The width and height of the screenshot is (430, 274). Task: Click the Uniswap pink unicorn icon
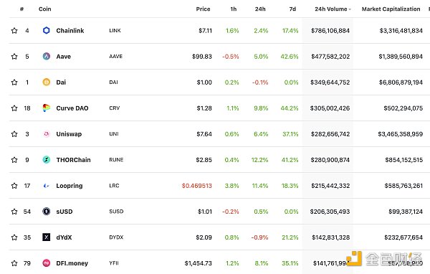pyautogui.click(x=47, y=134)
